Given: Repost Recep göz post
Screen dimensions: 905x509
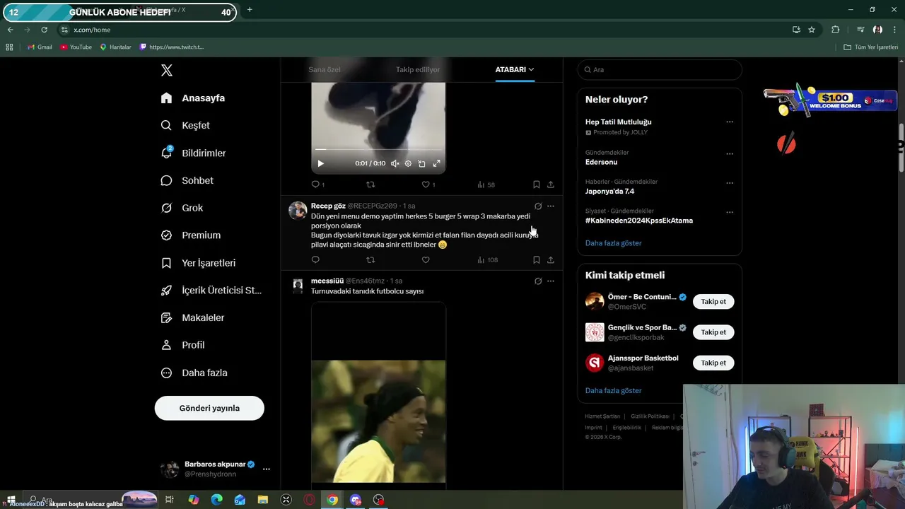Looking at the screenshot, I should tap(370, 259).
